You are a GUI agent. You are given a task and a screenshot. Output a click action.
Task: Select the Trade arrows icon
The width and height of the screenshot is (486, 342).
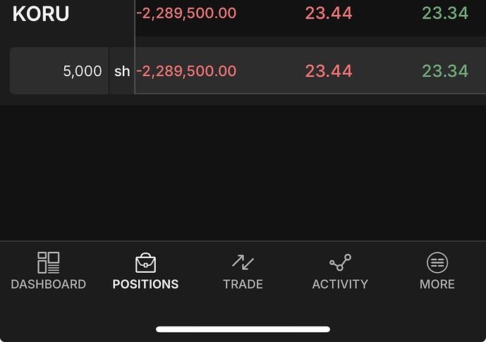[243, 262]
